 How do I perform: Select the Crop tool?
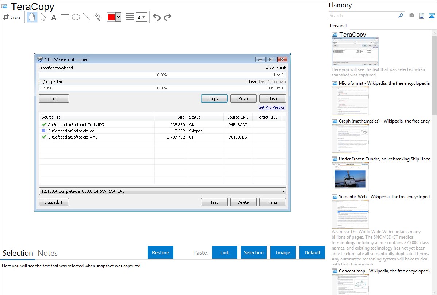(x=11, y=17)
